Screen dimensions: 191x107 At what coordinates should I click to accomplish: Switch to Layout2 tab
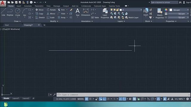click(26, 98)
